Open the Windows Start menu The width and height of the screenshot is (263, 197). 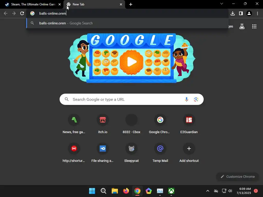tap(92, 191)
